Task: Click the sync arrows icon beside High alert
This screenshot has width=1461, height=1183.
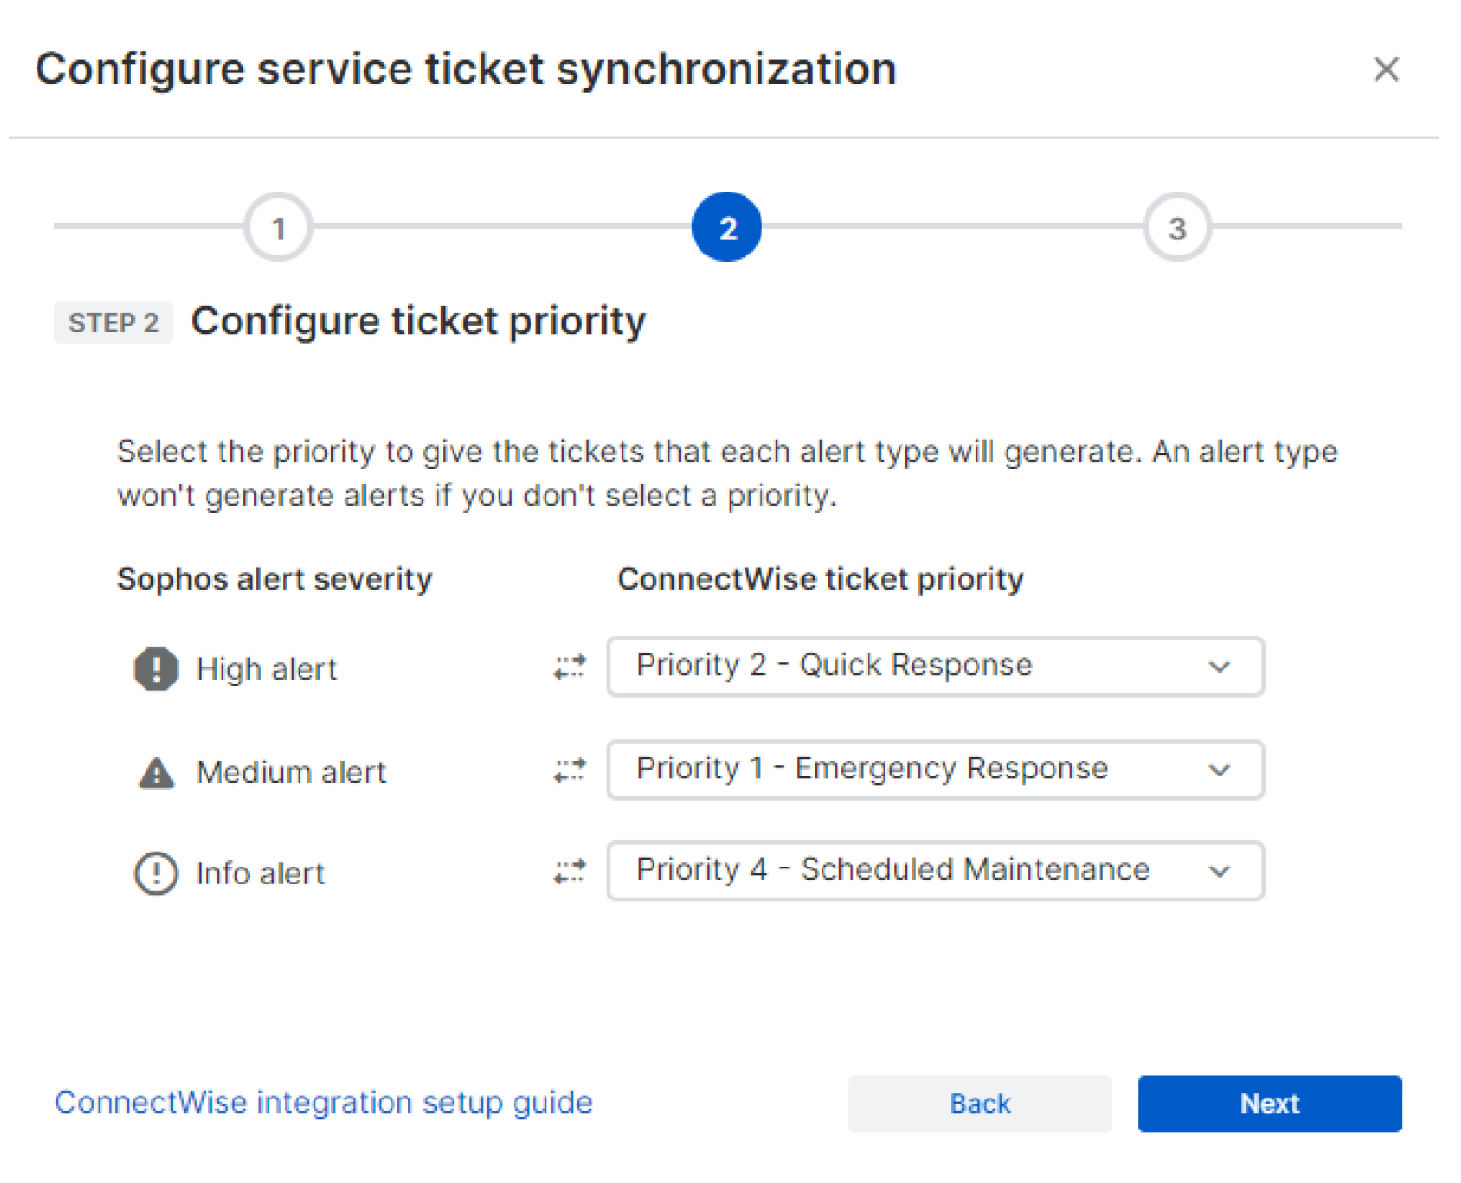Action: click(x=569, y=668)
